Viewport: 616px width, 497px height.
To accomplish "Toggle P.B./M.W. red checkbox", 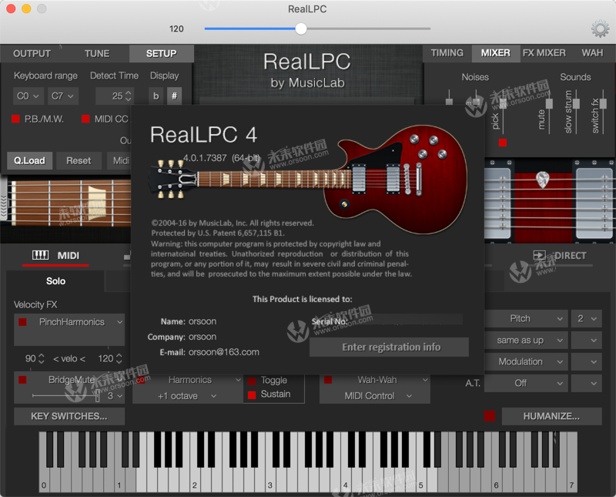I will tap(15, 119).
